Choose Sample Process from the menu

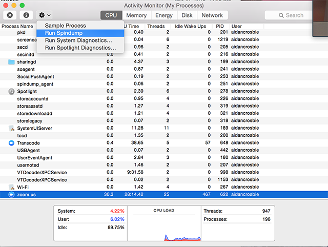tap(80, 26)
